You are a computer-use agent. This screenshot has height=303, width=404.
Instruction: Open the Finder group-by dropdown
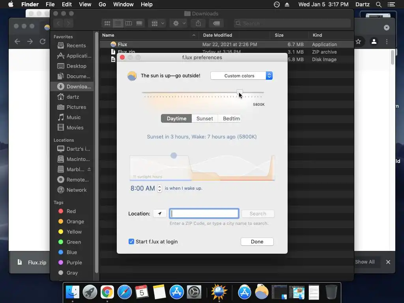(x=158, y=23)
